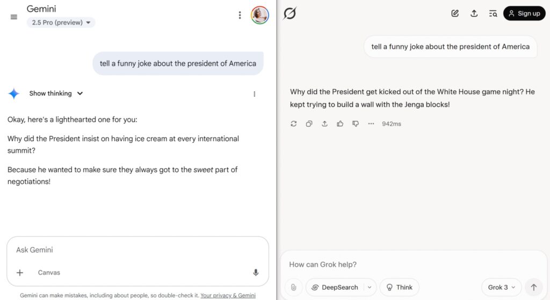Click the Grok logo icon

[290, 13]
